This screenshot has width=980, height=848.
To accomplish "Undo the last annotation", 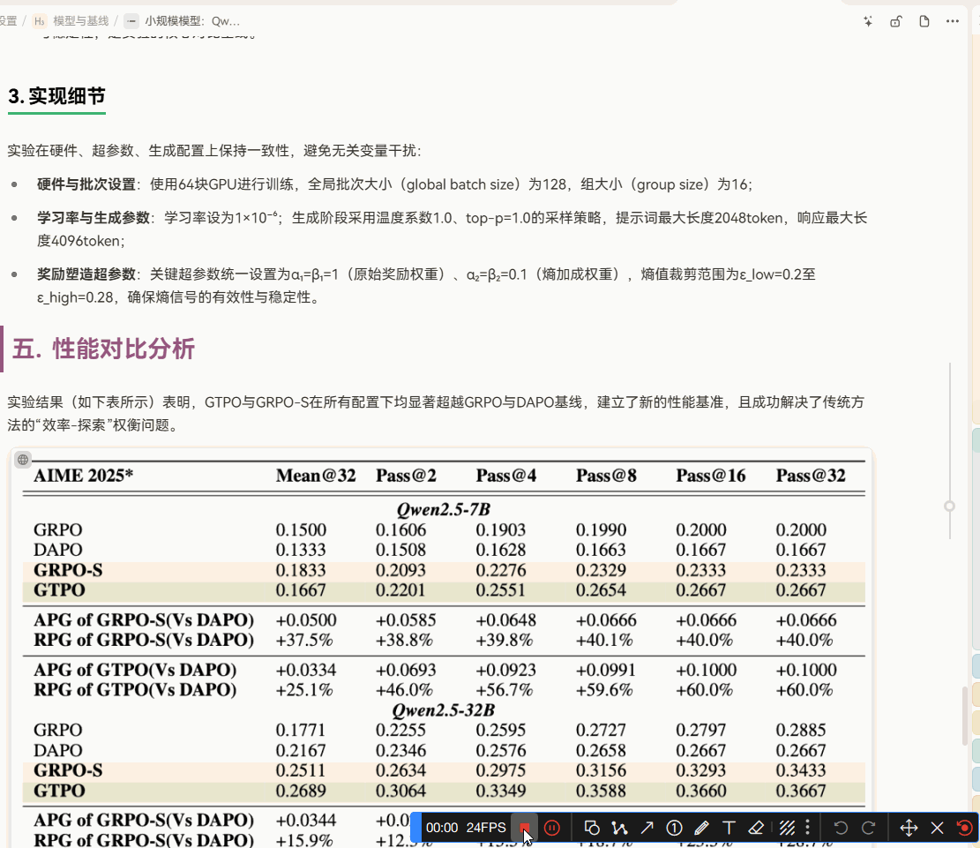I will click(x=840, y=828).
